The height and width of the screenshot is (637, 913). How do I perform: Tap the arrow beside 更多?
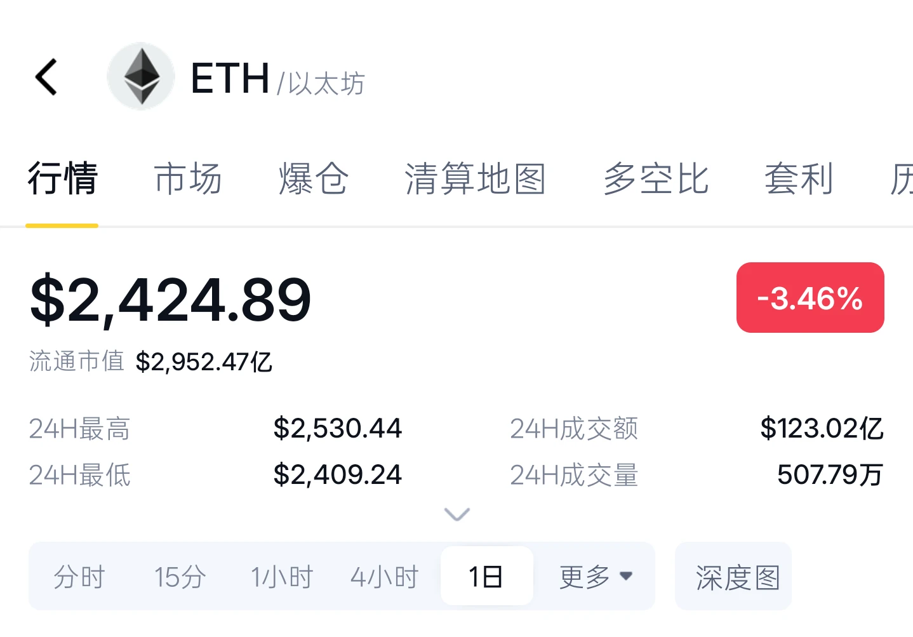(x=626, y=576)
